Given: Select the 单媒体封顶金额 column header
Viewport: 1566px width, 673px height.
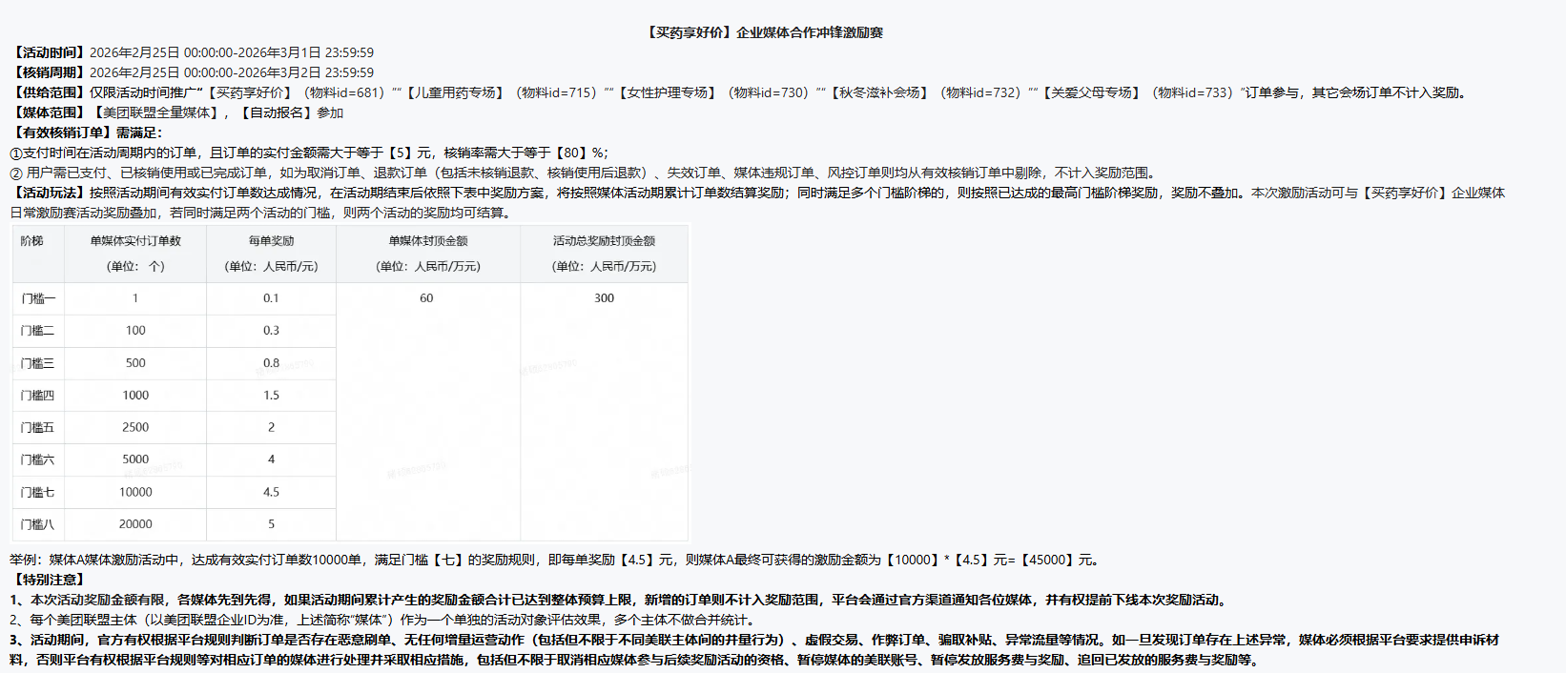Looking at the screenshot, I should tap(428, 241).
